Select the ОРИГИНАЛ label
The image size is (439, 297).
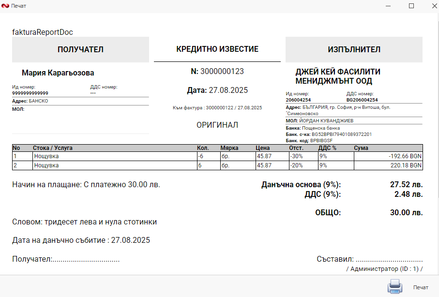(x=216, y=125)
